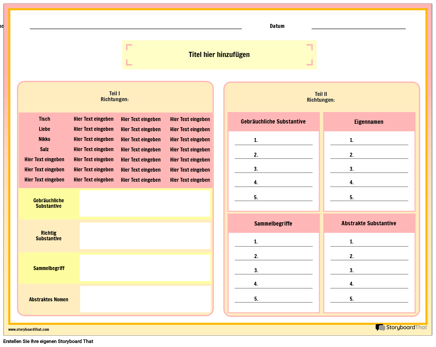This screenshot has width=436, height=347.
Task: Click the "Gebräuchliche Substantive" row label in Teil I
Action: [x=49, y=203]
